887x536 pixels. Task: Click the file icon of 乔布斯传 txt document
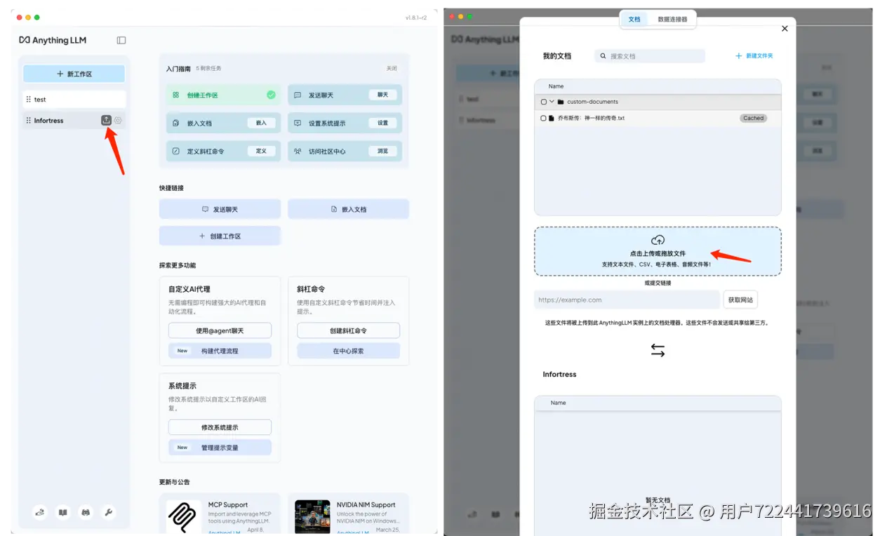[552, 118]
